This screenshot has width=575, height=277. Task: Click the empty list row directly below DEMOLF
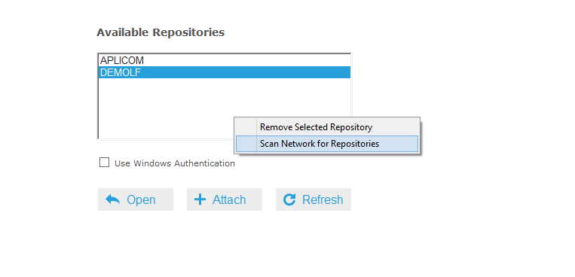[225, 84]
